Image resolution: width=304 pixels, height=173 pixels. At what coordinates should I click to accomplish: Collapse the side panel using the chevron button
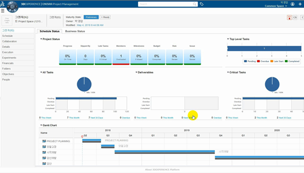pos(302,17)
